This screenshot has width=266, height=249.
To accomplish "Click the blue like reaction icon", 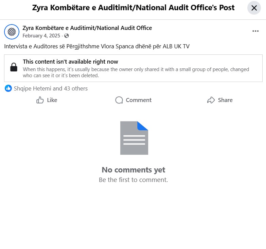I will coord(8,88).
